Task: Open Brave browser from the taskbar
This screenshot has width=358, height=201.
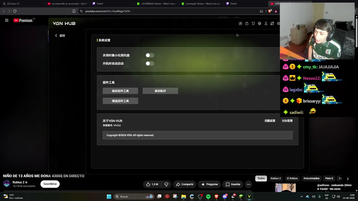Action: pos(216,197)
